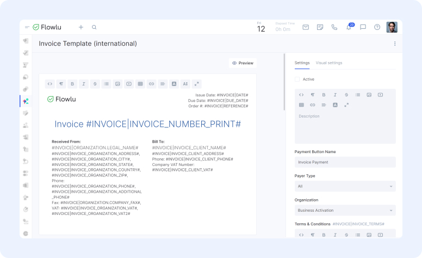
Task: Insert table via main editor toolbar
Action: (140, 84)
